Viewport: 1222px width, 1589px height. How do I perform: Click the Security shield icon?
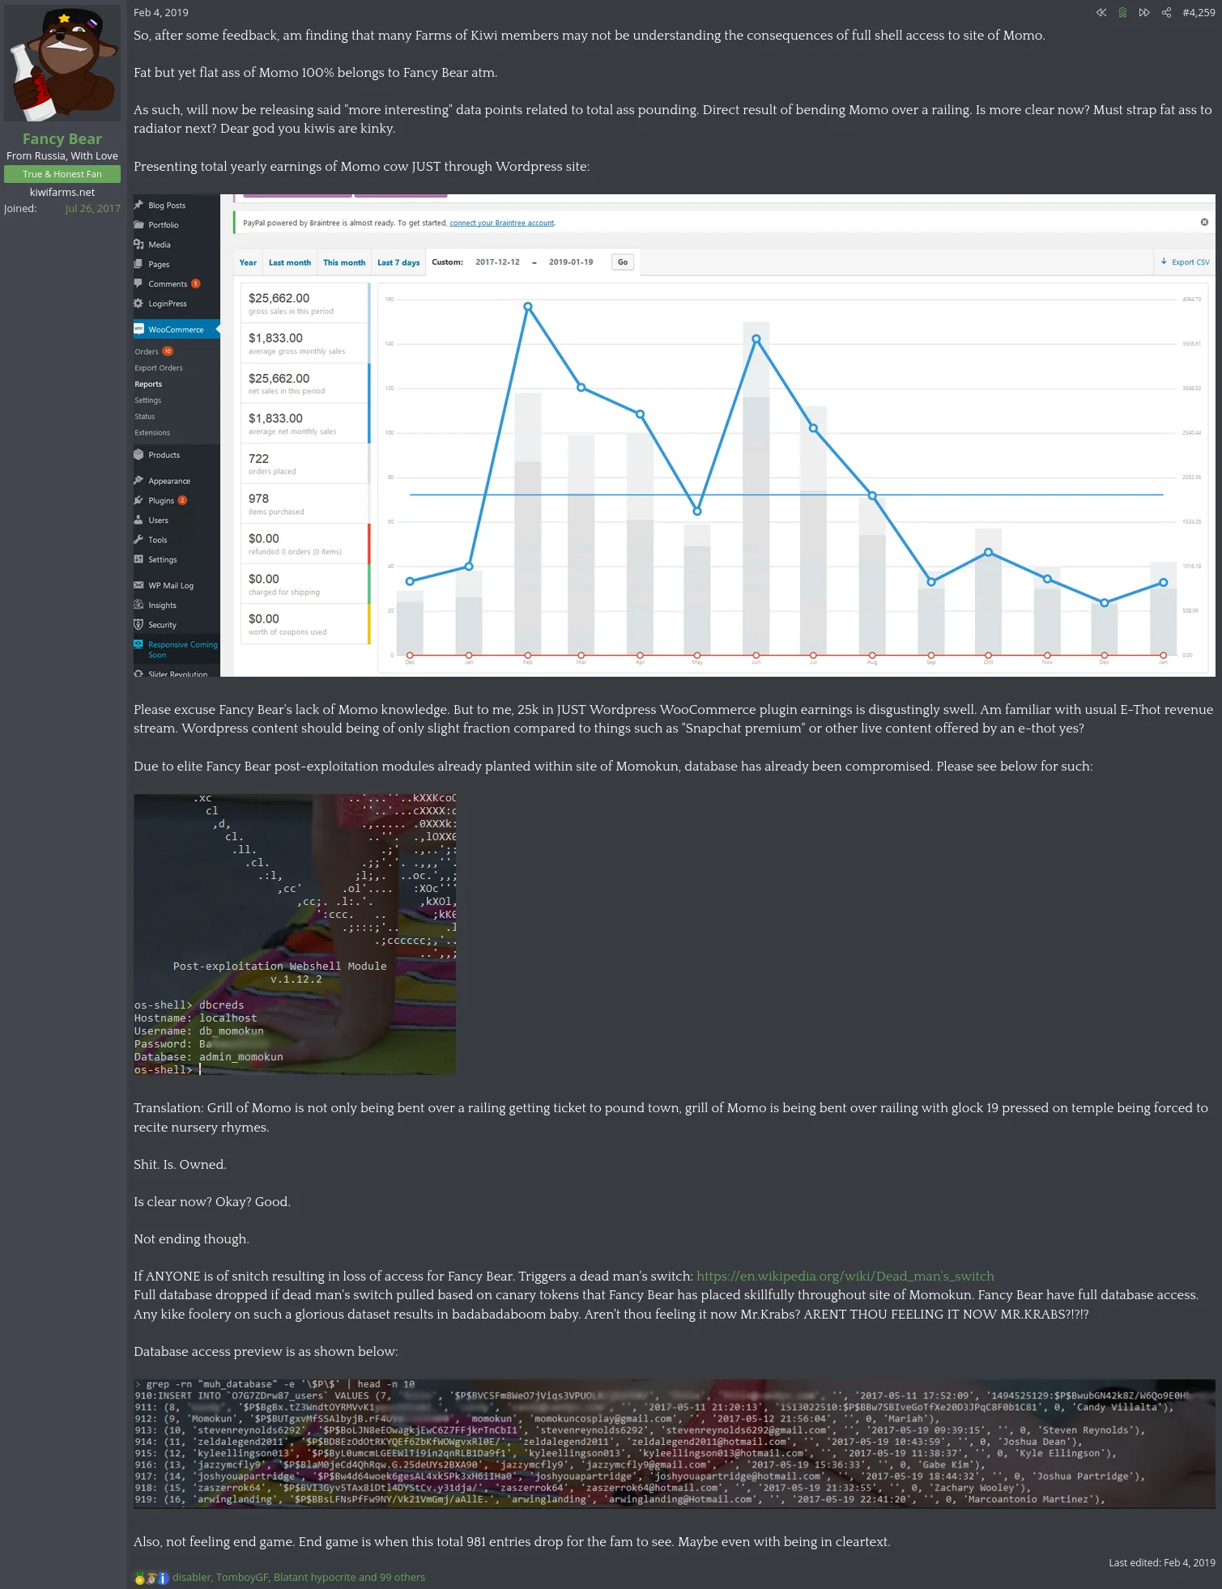coord(138,624)
